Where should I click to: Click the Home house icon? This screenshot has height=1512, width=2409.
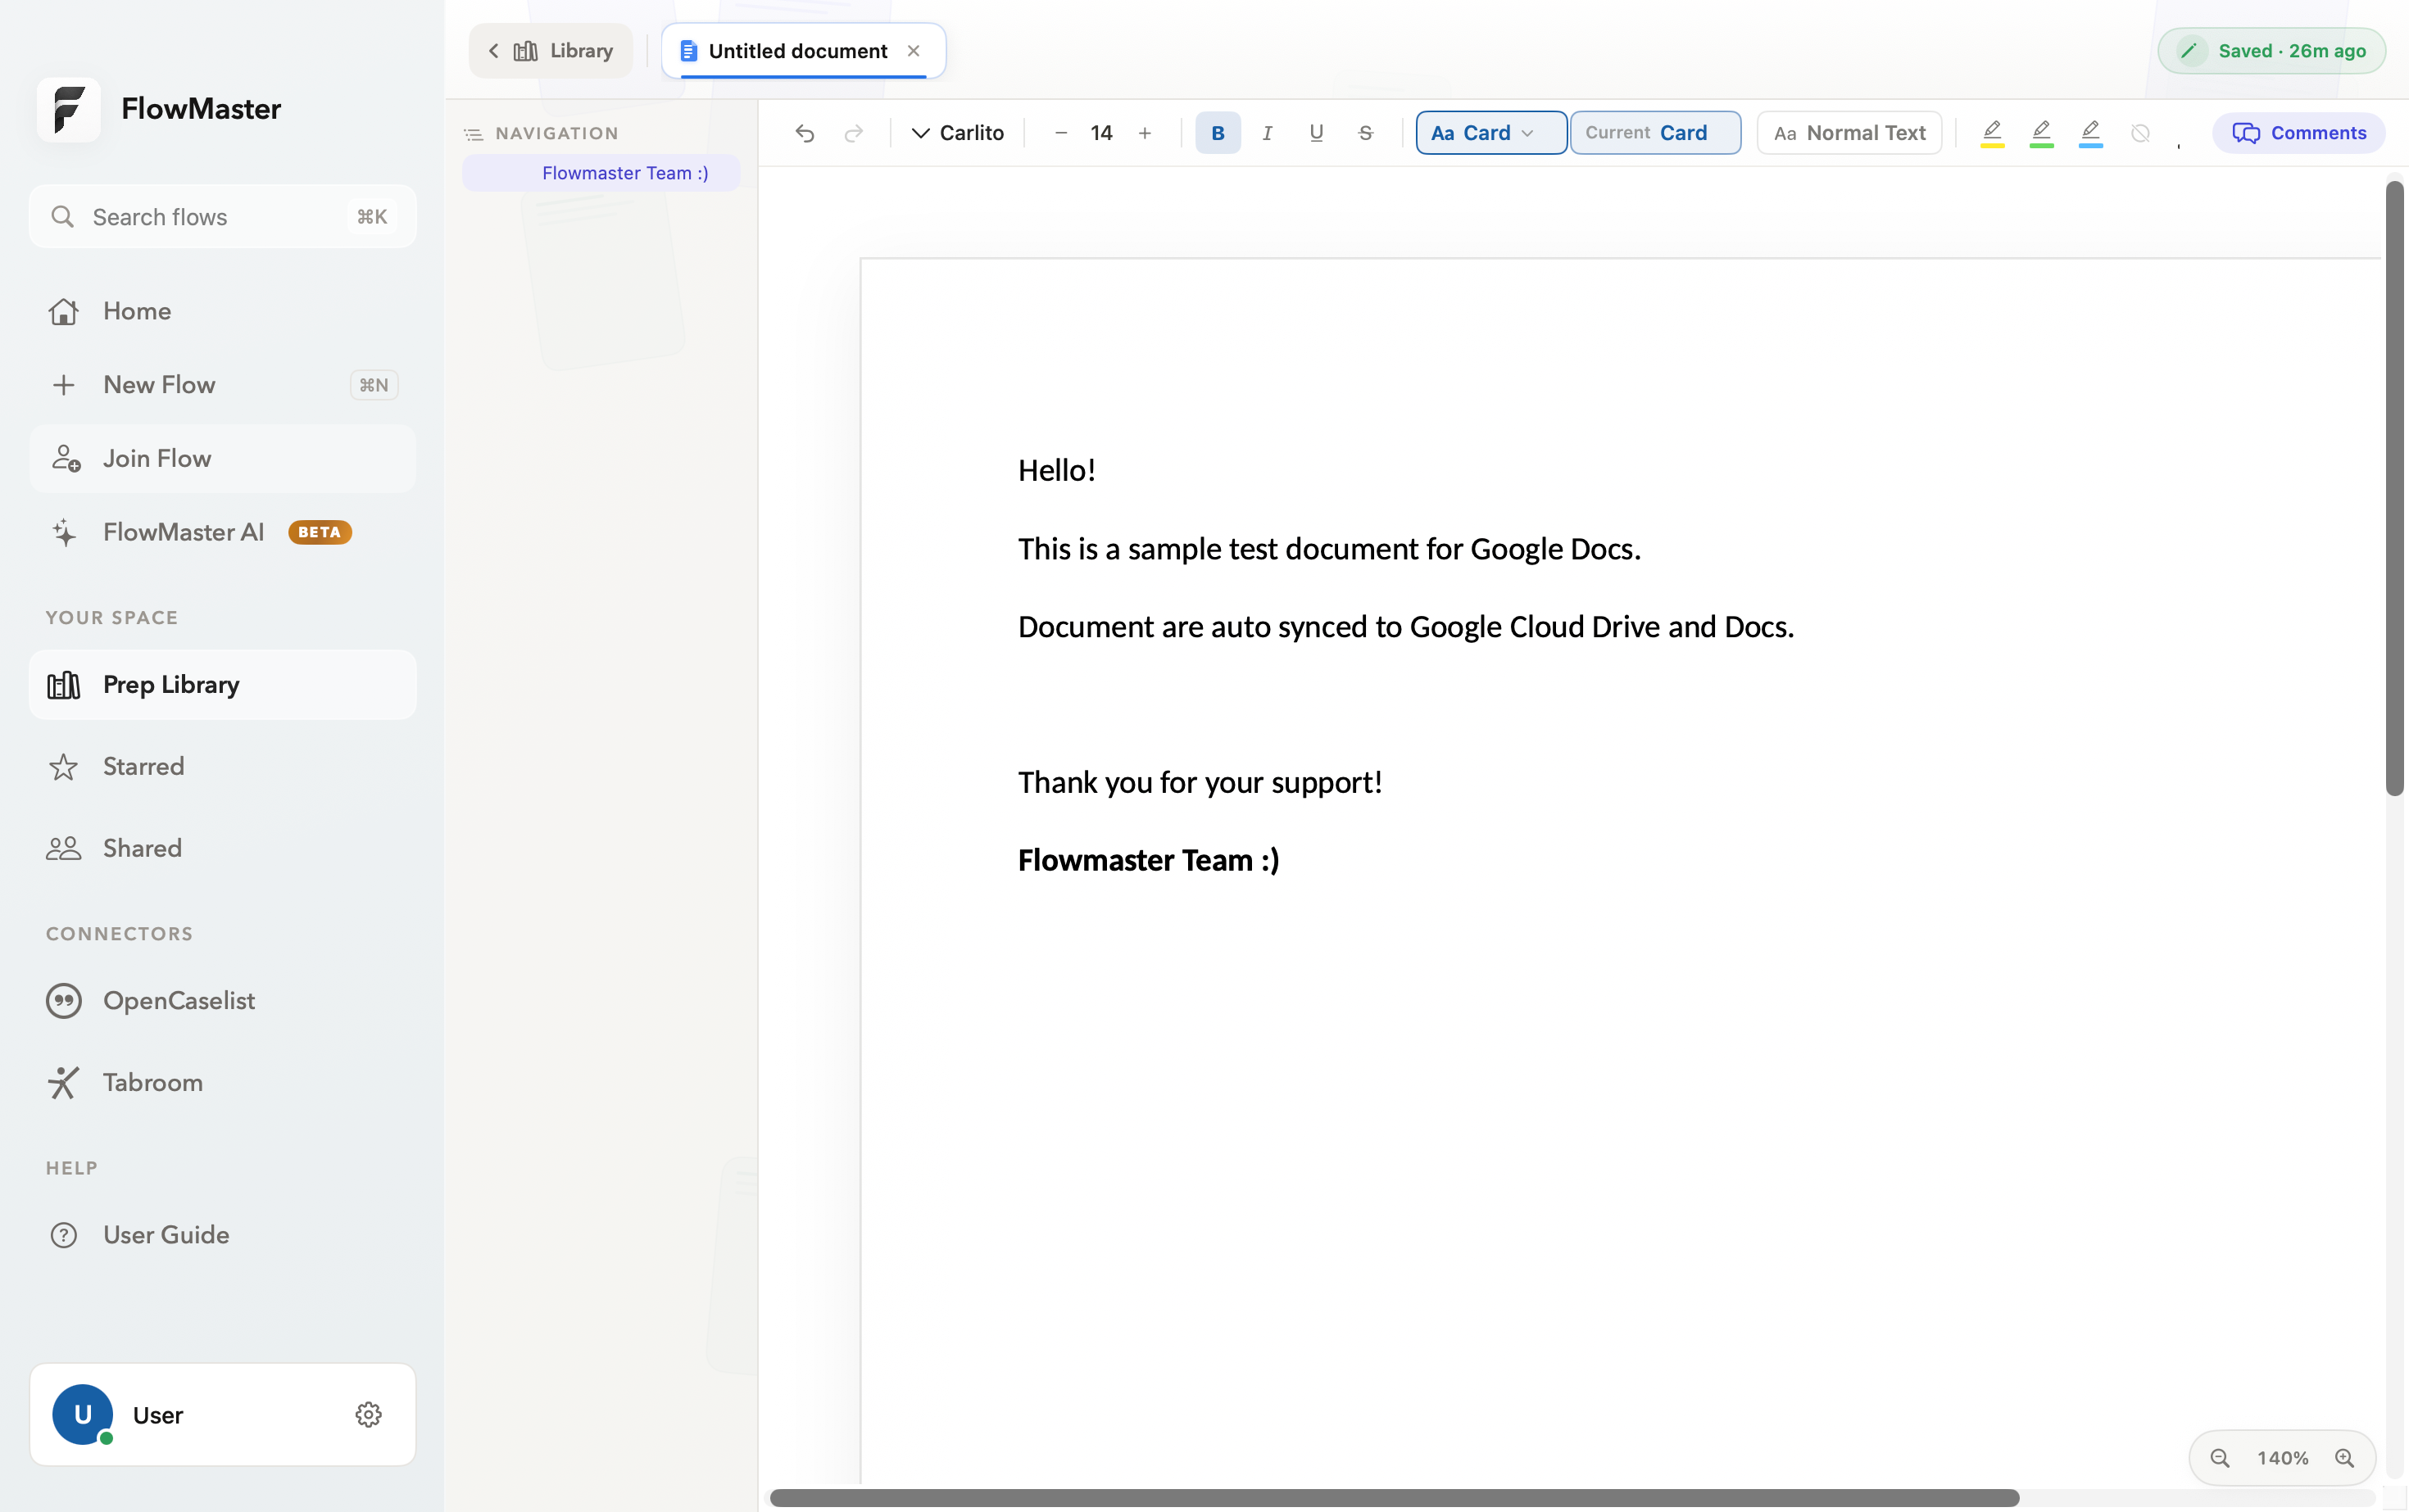coord(63,311)
